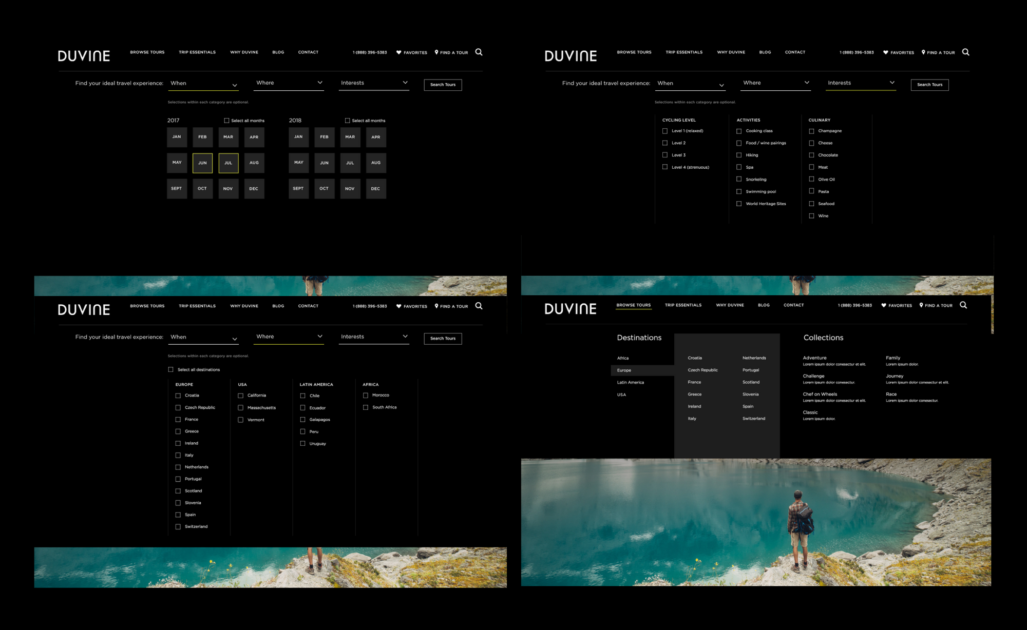Image resolution: width=1027 pixels, height=630 pixels.
Task: Click Favorites heart icon above destinations checklist panel
Action: point(399,306)
